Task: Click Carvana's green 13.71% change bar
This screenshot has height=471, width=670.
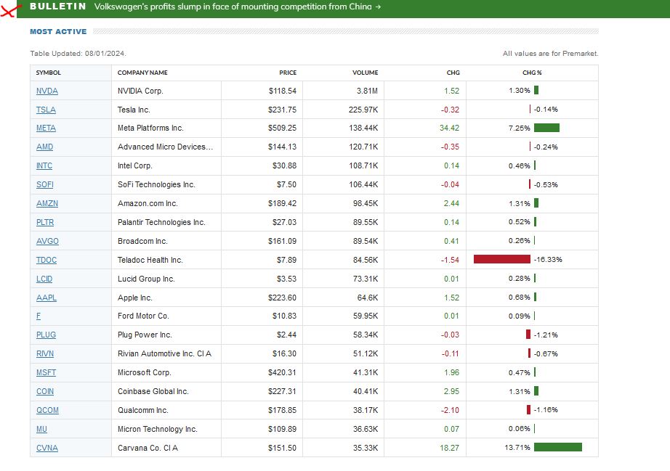Action: pyautogui.click(x=557, y=447)
